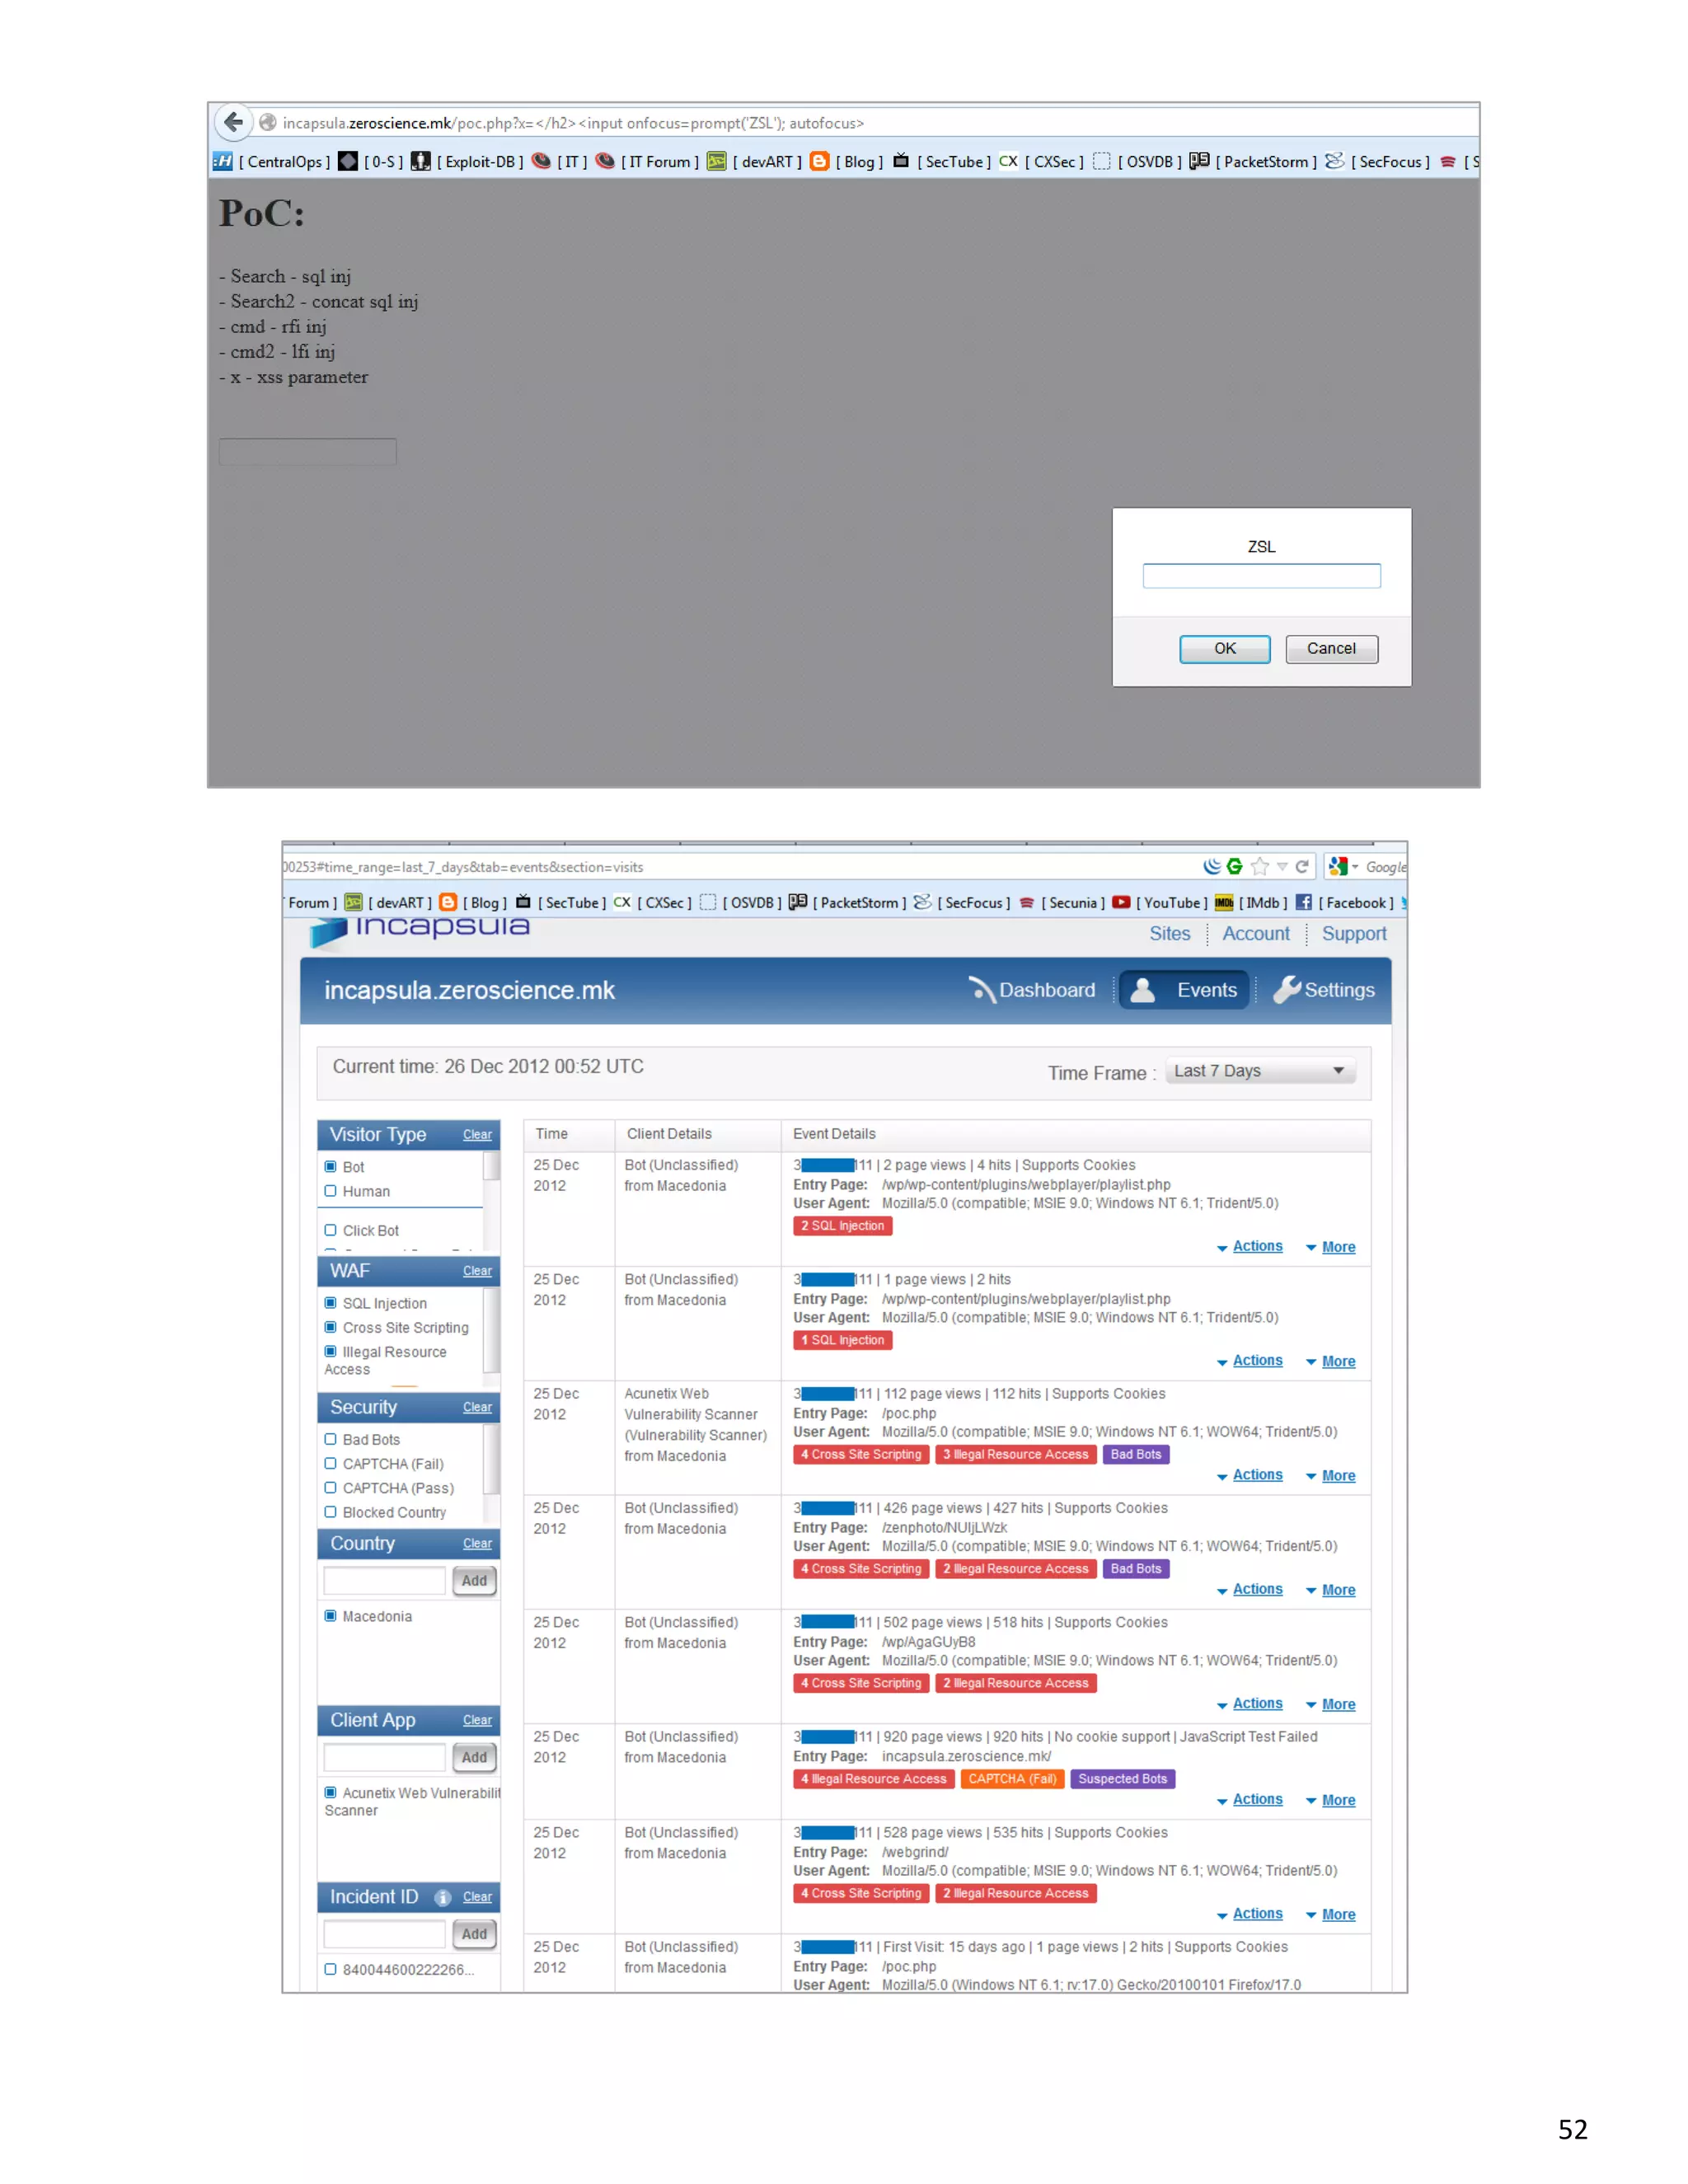Uncheck the SQL Injection WAF filter

coord(330,1303)
